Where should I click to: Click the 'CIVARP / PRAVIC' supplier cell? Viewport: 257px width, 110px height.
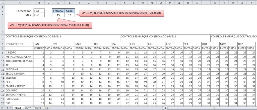coord(20,86)
